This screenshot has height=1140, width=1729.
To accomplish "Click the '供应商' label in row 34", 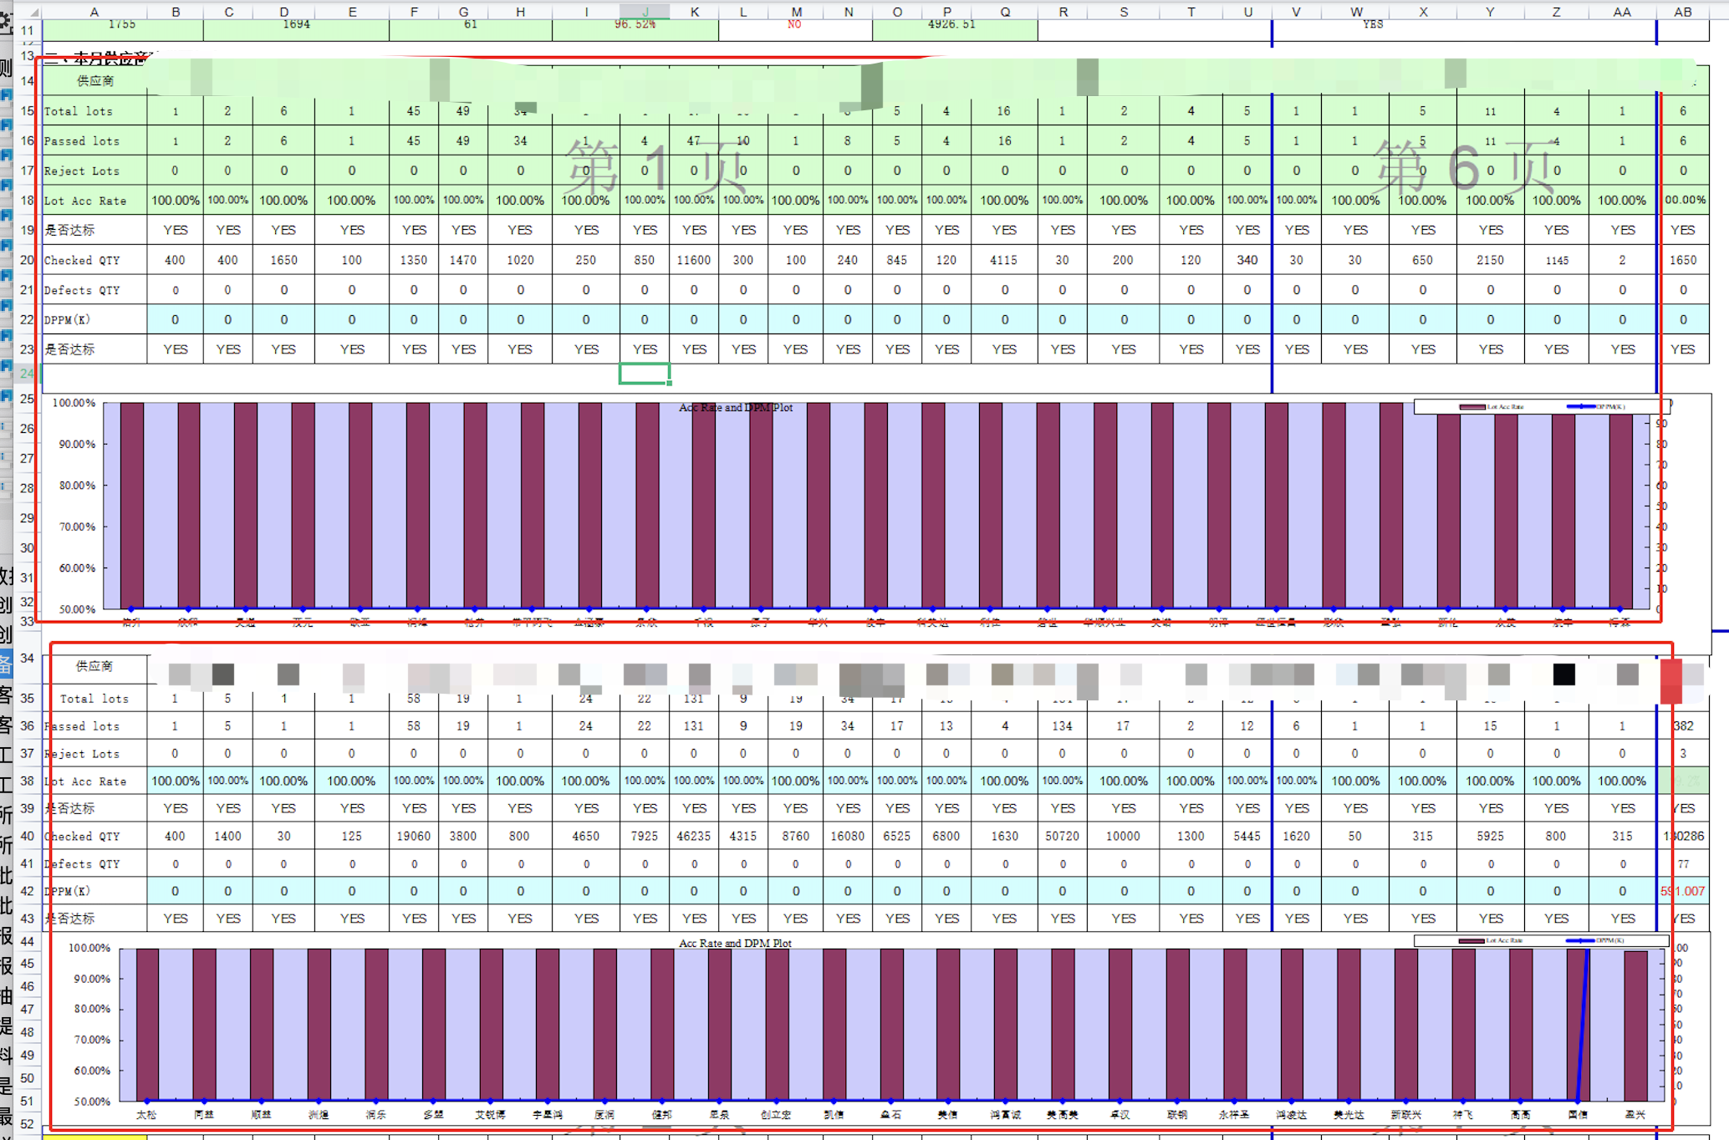I will tap(94, 666).
